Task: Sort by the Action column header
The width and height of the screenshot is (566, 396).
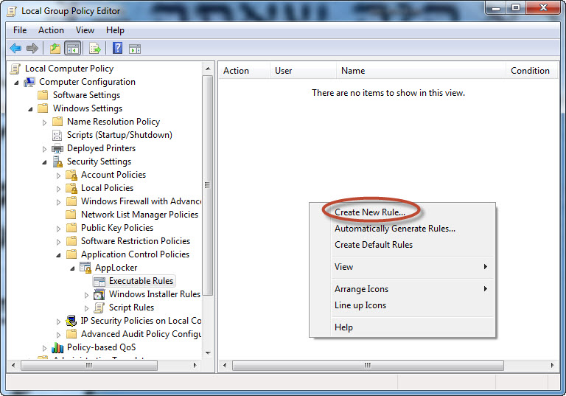Action: tap(245, 71)
